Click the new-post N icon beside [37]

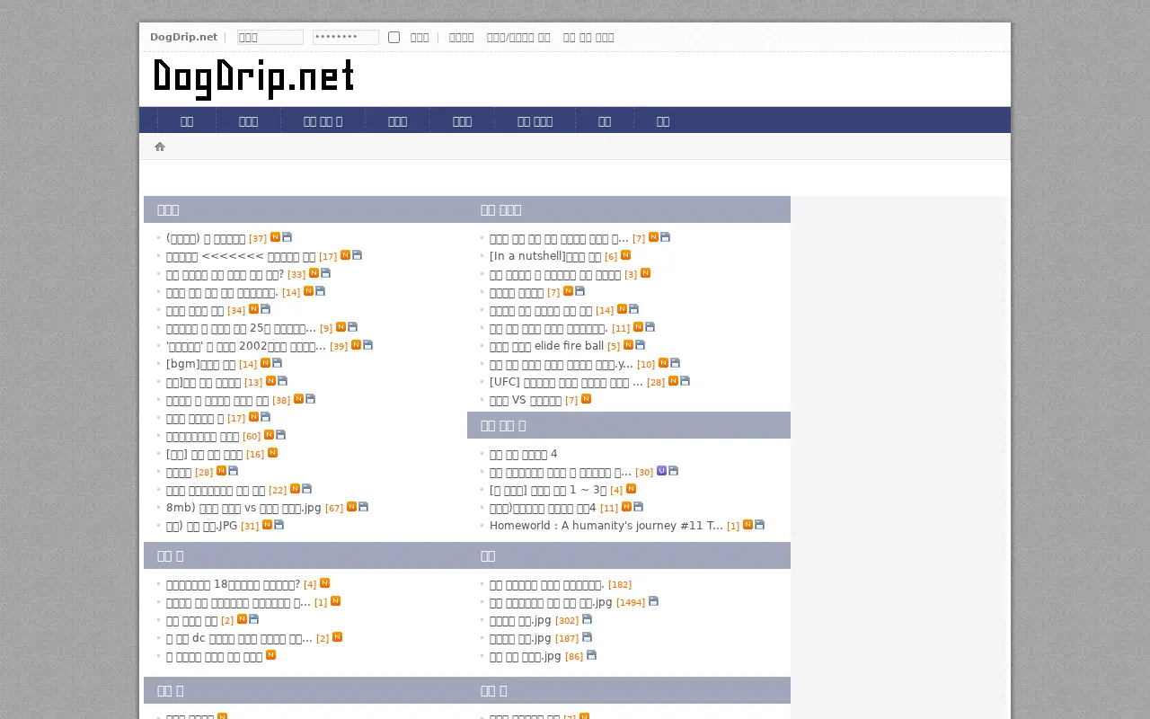(x=275, y=237)
